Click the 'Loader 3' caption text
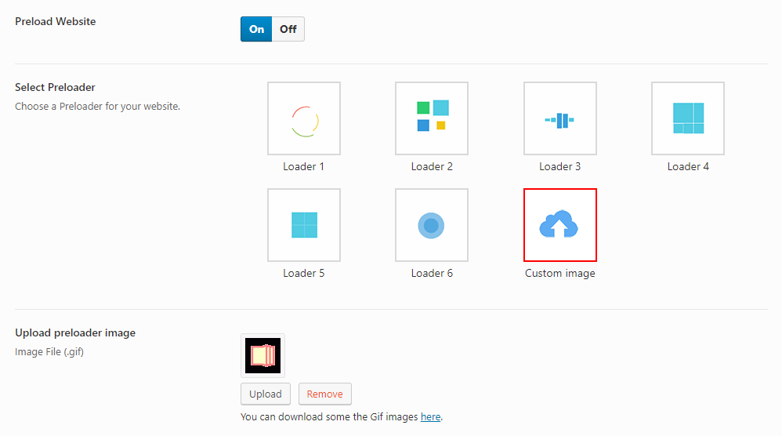 coord(559,167)
